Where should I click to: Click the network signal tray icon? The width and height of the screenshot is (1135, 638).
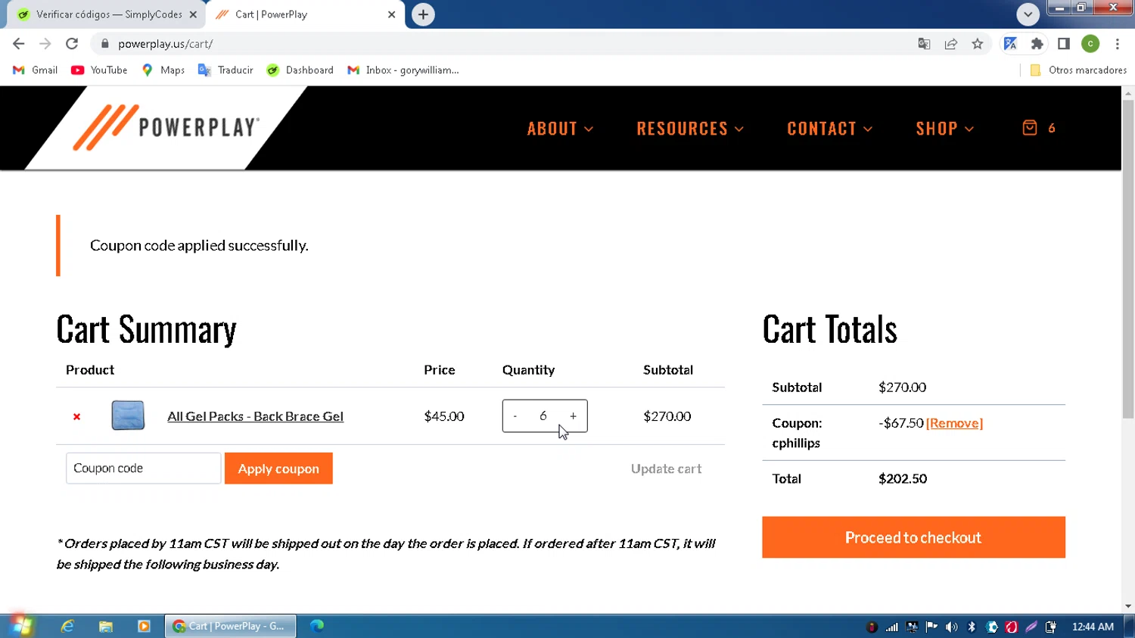point(892,627)
